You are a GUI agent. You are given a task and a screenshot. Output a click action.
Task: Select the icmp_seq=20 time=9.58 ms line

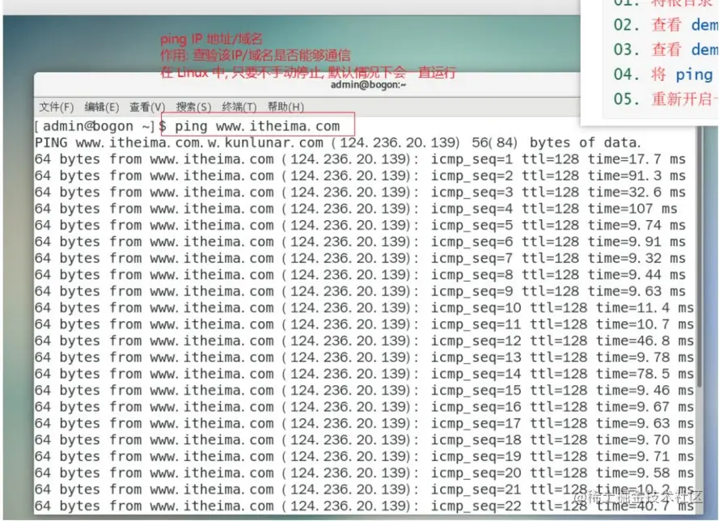point(364,472)
